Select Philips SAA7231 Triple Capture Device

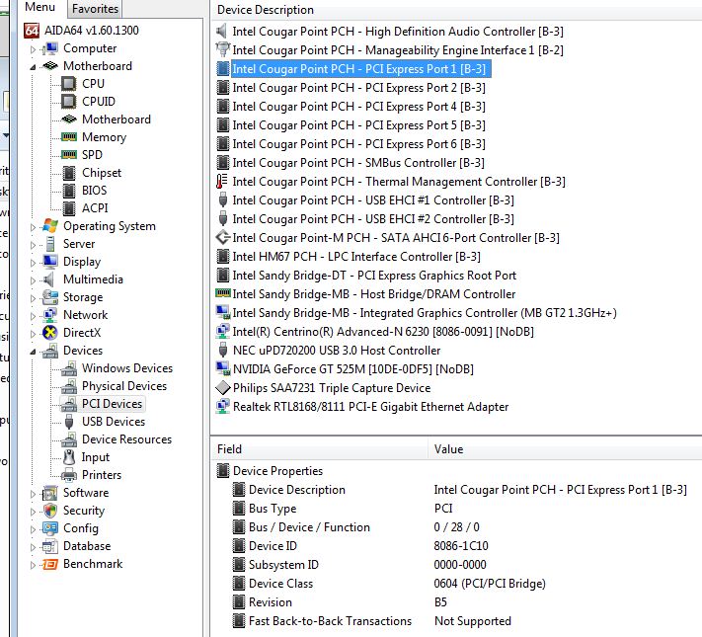pos(332,388)
